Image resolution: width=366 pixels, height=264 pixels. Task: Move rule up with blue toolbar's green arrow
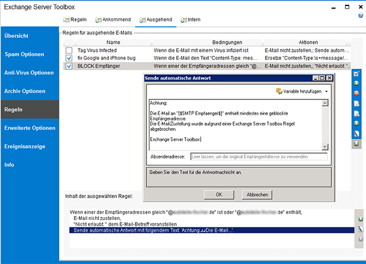(x=356, y=123)
